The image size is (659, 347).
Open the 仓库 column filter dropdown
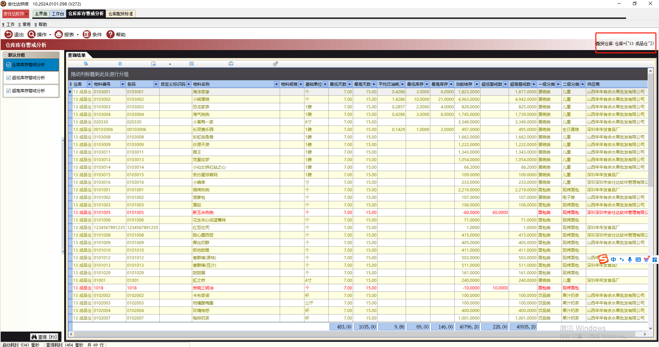89,84
